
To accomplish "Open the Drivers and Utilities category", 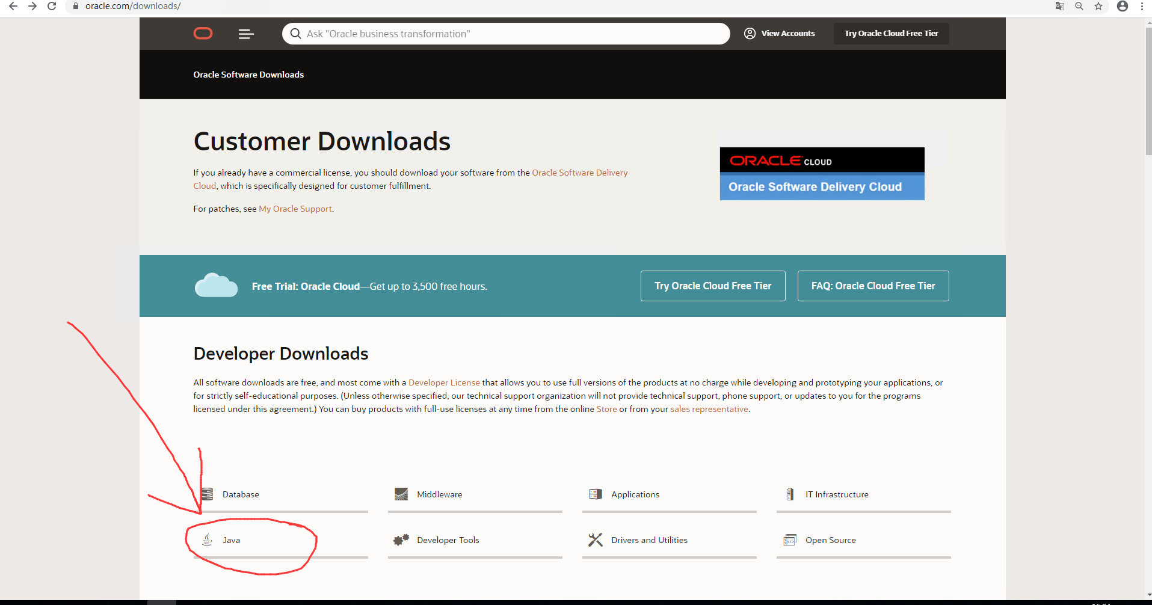I will (x=670, y=540).
